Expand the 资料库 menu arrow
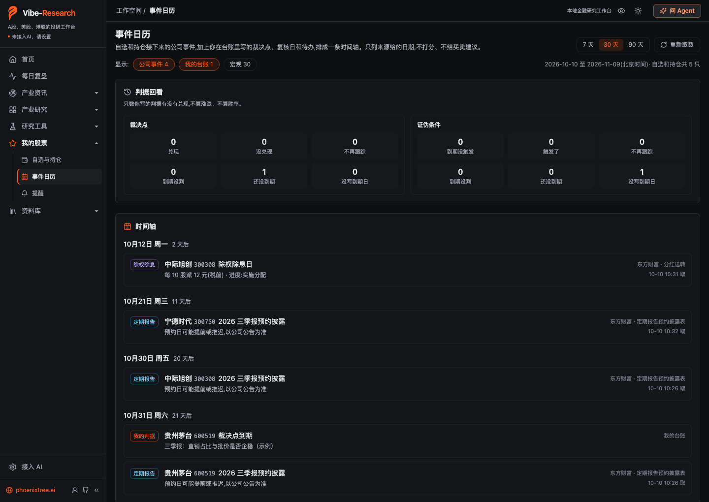Screen dimensions: 709x502 [x=97, y=211]
